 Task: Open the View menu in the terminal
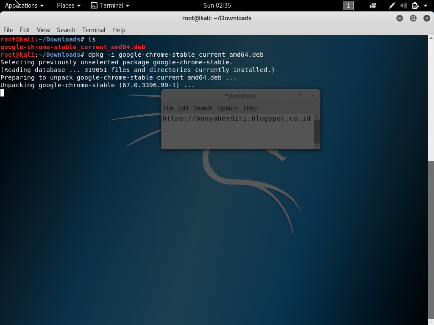tap(43, 30)
